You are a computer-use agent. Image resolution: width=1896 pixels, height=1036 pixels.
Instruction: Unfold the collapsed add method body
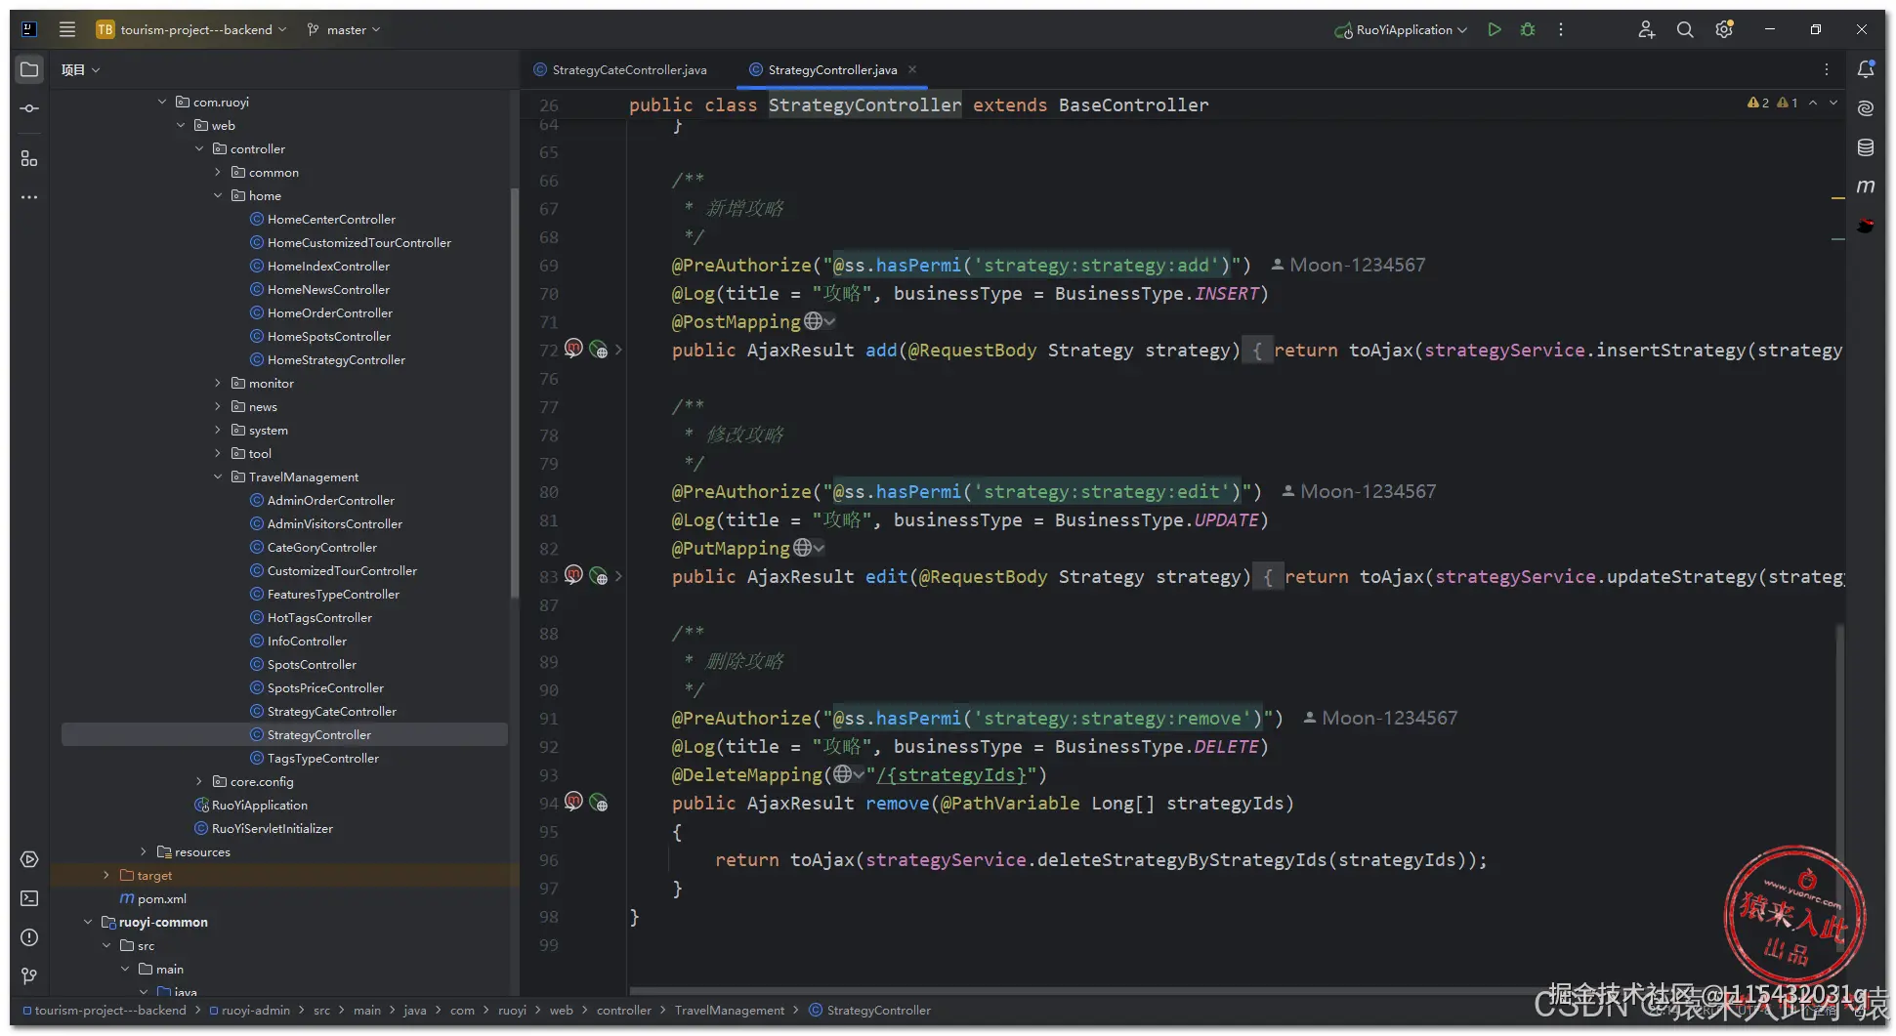tap(618, 350)
